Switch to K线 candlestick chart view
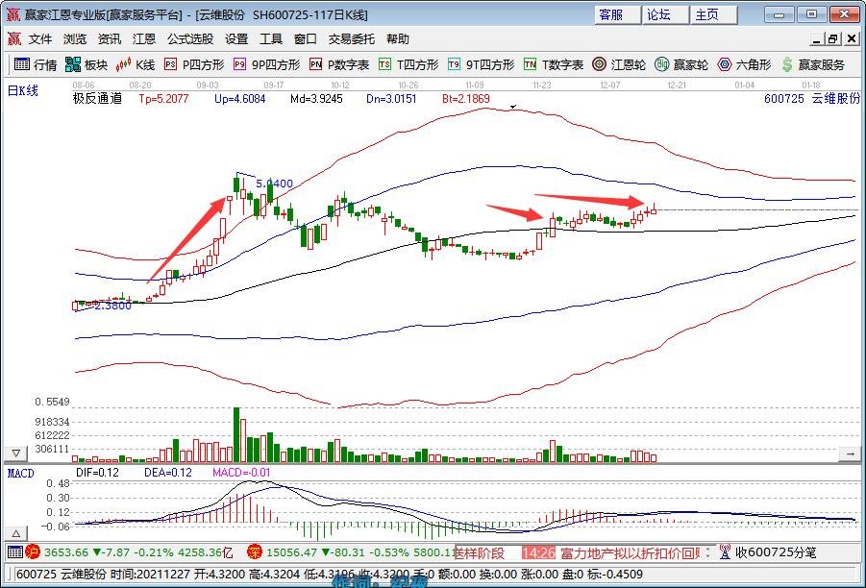866x588 pixels. tap(136, 65)
